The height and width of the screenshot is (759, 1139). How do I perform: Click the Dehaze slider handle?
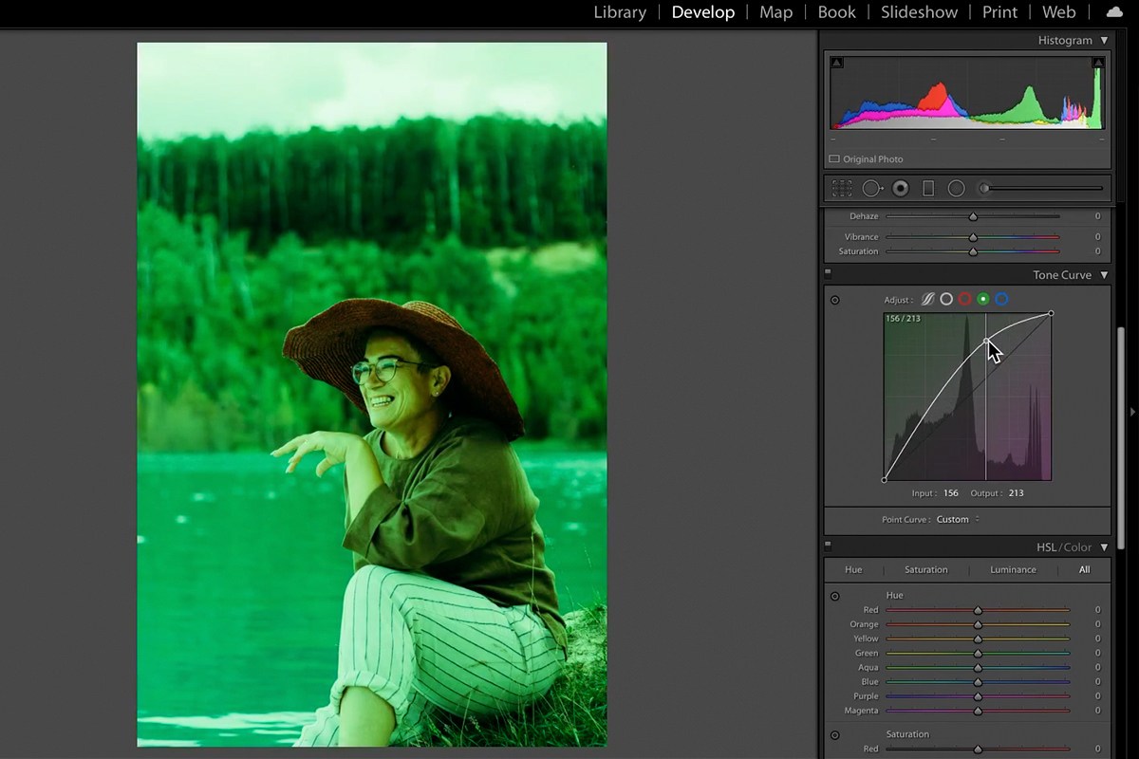tap(973, 217)
